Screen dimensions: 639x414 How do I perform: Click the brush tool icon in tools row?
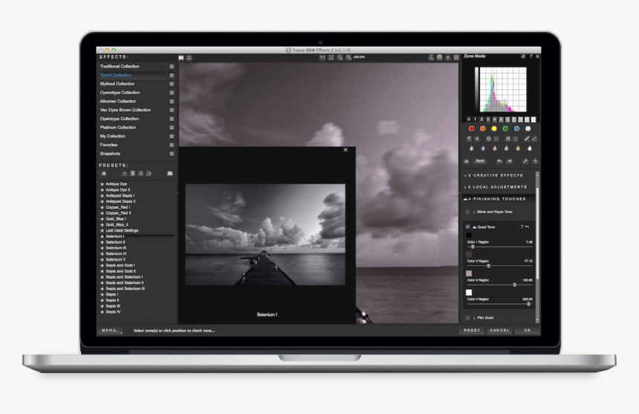pyautogui.click(x=527, y=139)
